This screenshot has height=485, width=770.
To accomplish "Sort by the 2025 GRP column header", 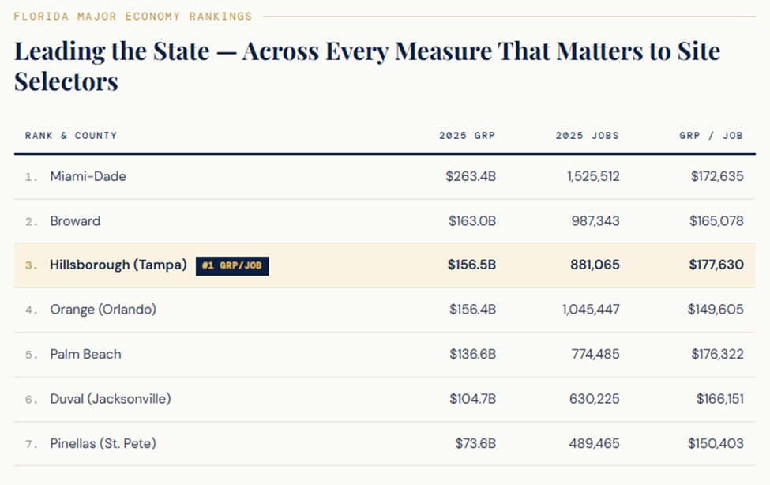I will coord(467,136).
